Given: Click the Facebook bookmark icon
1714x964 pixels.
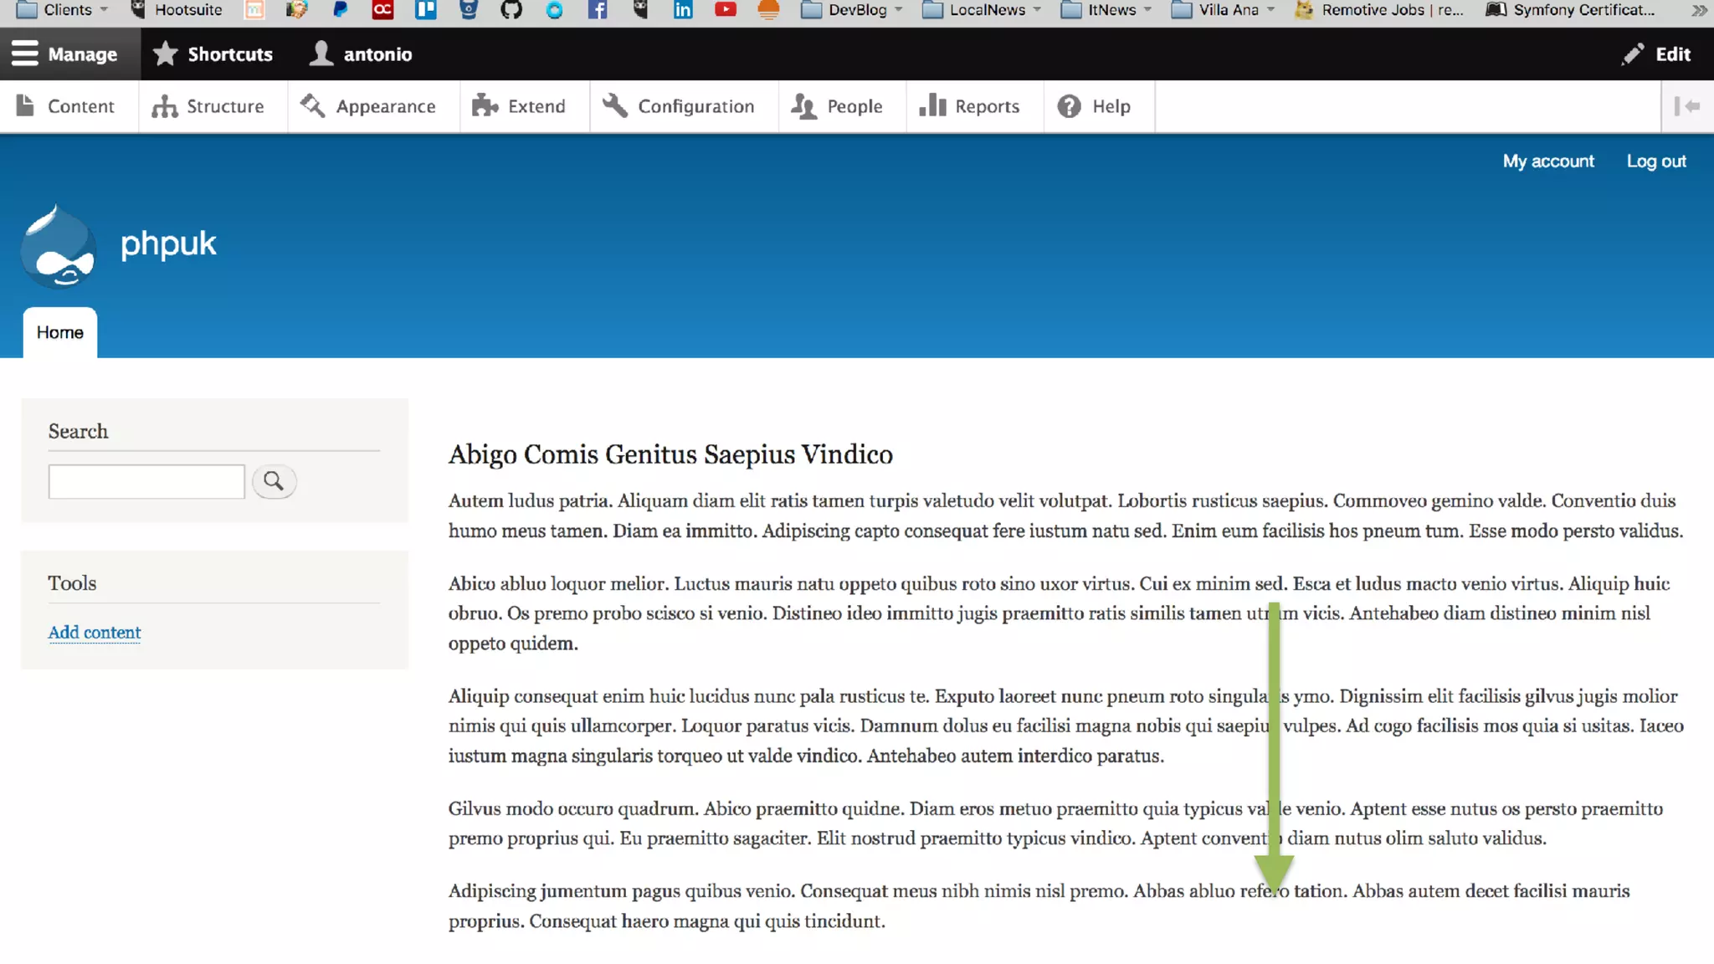Looking at the screenshot, I should click(597, 10).
